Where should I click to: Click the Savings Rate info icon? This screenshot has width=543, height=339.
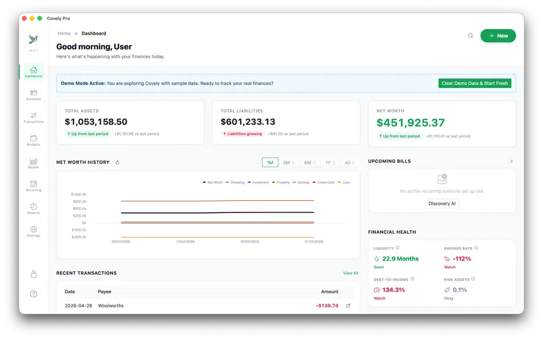(476, 248)
